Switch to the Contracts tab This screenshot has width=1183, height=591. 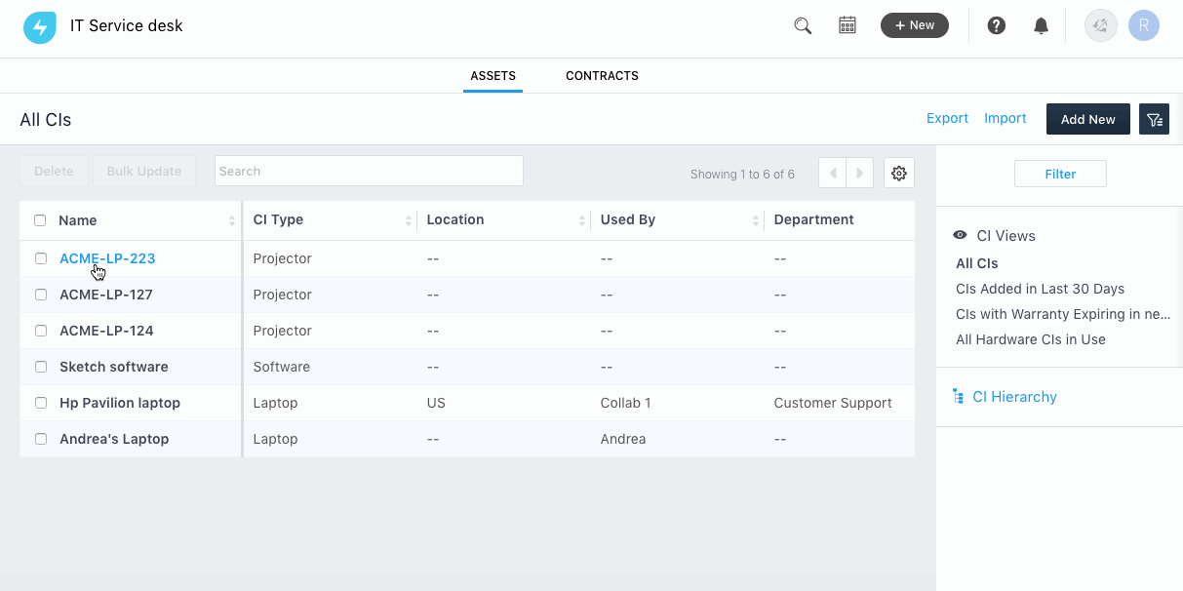tap(602, 75)
